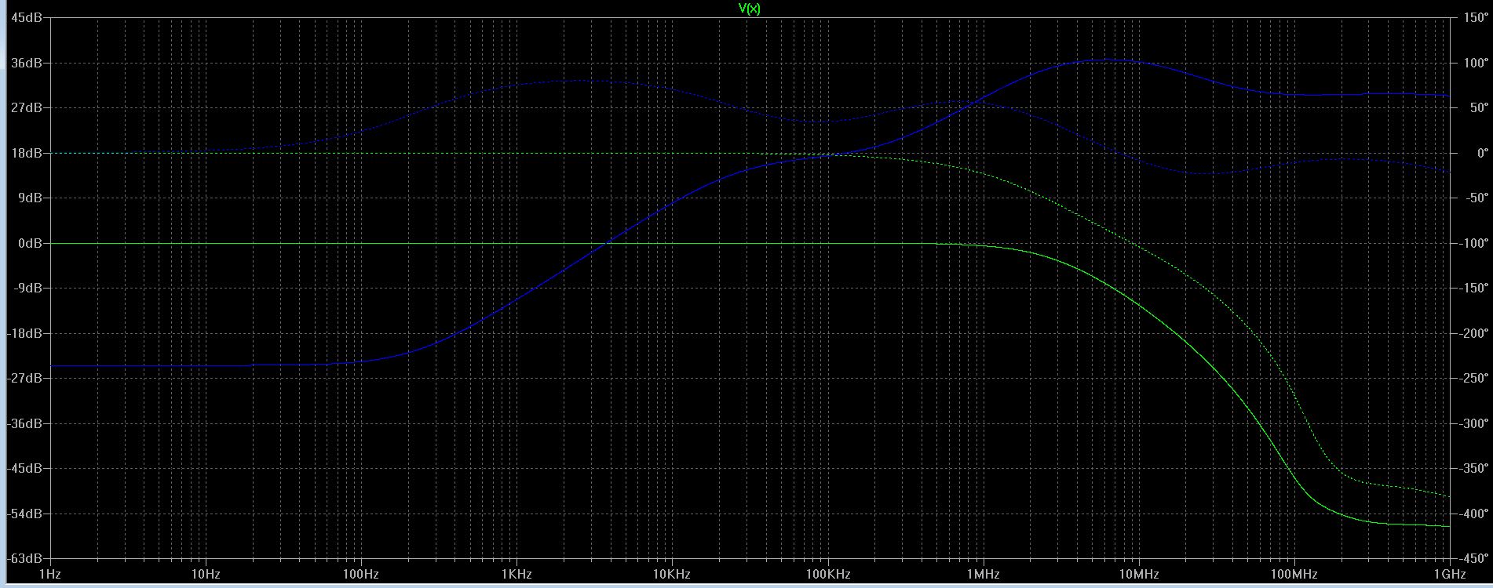Click the 150° phase axis label
This screenshot has height=588, width=1493.
coord(1476,17)
